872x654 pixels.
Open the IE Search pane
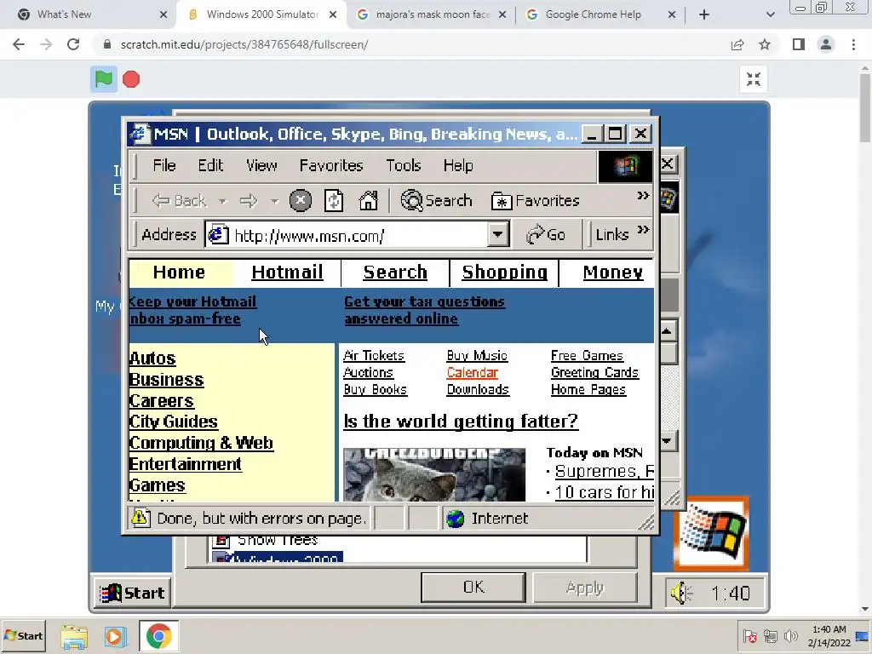click(x=437, y=201)
